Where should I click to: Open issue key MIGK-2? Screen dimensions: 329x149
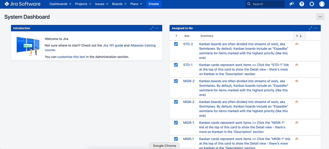click(189, 102)
